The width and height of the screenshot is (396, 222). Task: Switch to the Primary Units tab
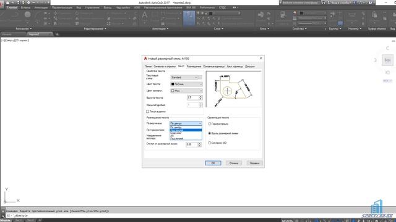click(214, 67)
